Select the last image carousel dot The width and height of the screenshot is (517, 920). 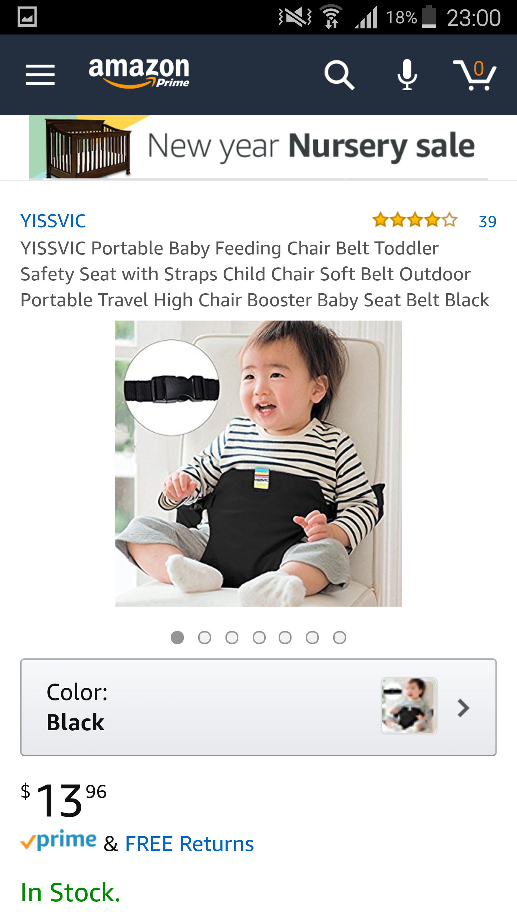(340, 638)
